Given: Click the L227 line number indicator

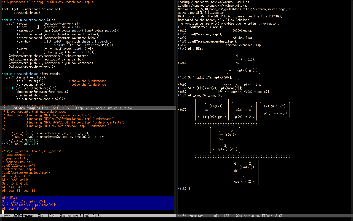Looking at the screenshot, I should (66, 108).
